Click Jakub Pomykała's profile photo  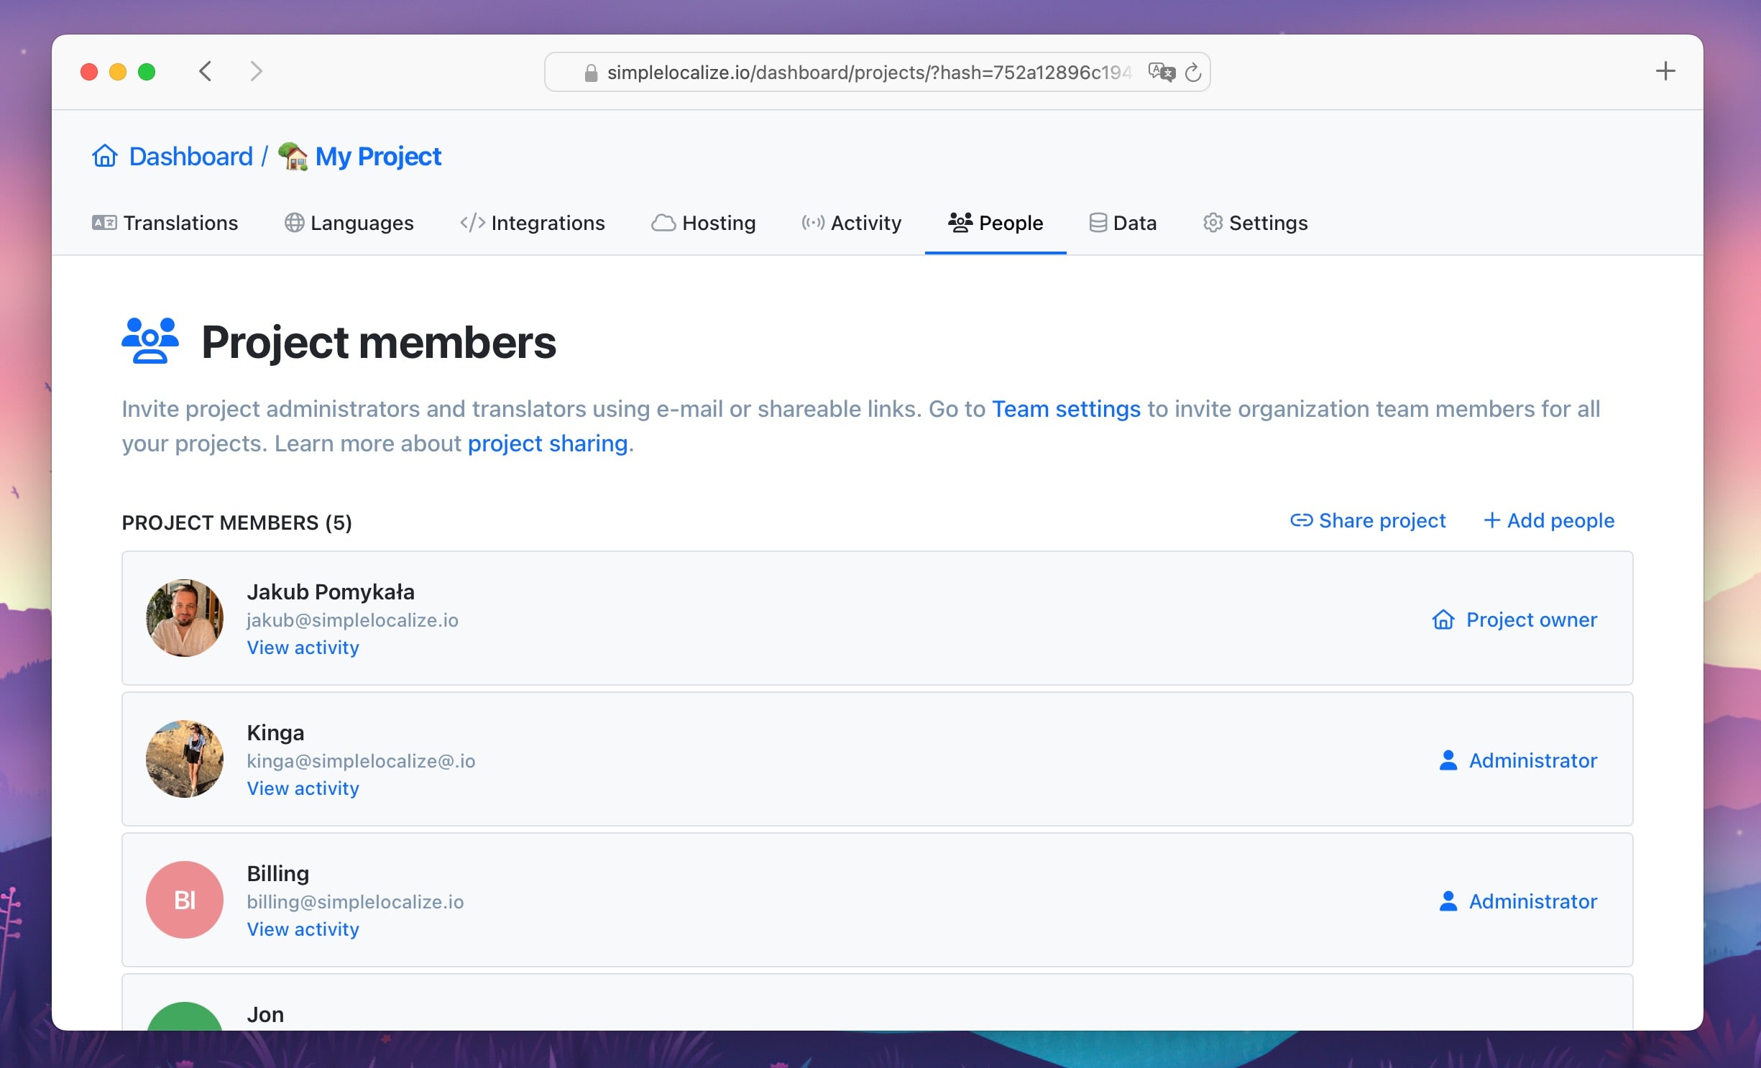pyautogui.click(x=185, y=618)
